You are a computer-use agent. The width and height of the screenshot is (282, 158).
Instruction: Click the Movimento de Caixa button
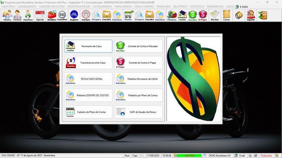pos(88,46)
